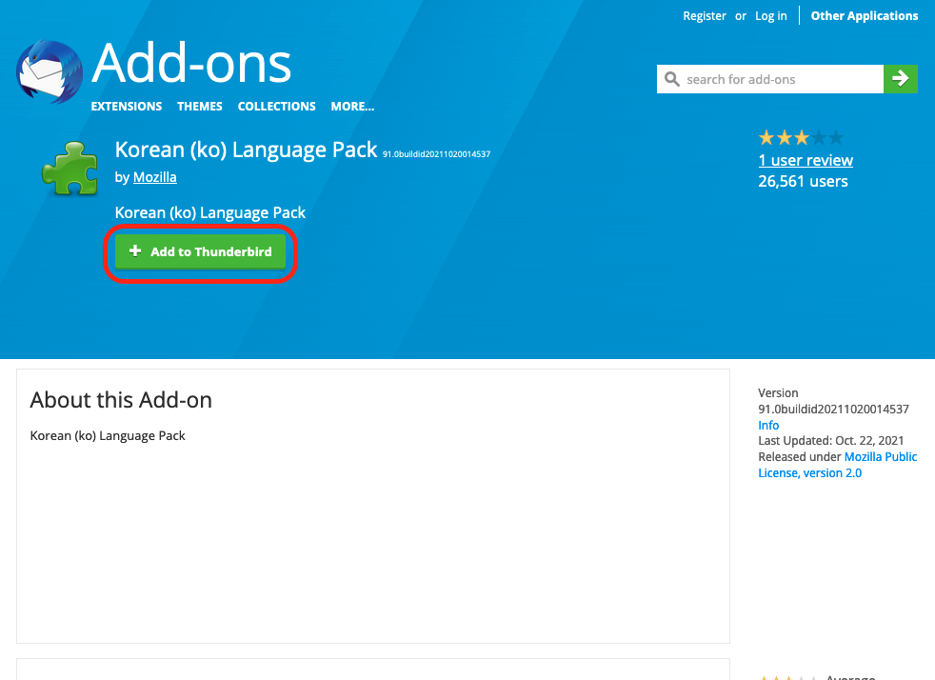This screenshot has width=935, height=680.
Task: Open Mozilla Public License, version 2.0 link
Action: click(x=837, y=465)
